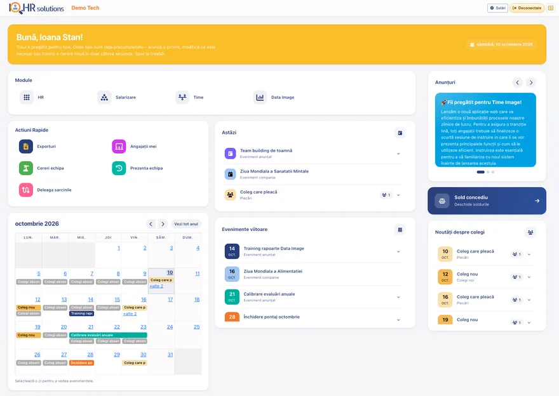
Task: Expand the 16 OCT Coleg care pleacă news row
Action: [529, 300]
